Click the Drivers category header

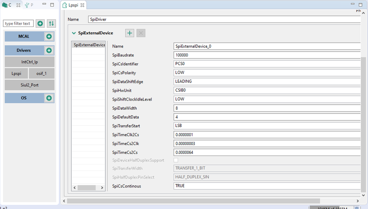[24, 50]
